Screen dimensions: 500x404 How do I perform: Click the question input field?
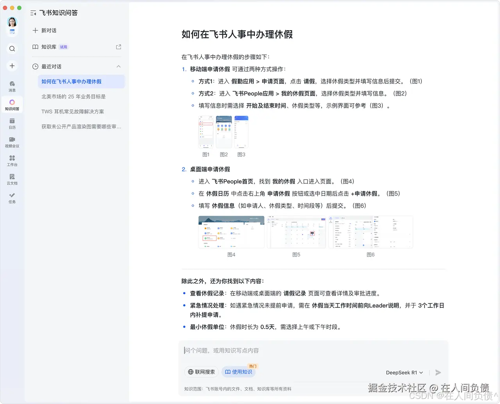tap(273, 350)
